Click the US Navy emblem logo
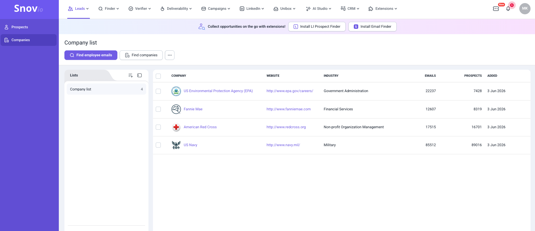The width and height of the screenshot is (535, 231). tap(176, 145)
